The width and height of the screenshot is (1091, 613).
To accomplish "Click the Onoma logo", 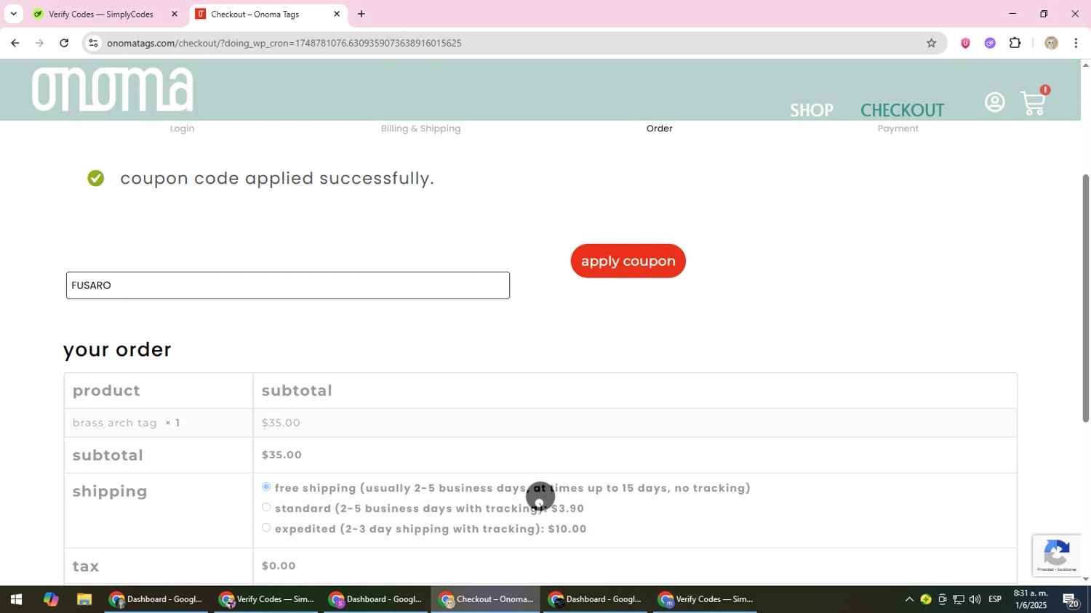I will (113, 89).
